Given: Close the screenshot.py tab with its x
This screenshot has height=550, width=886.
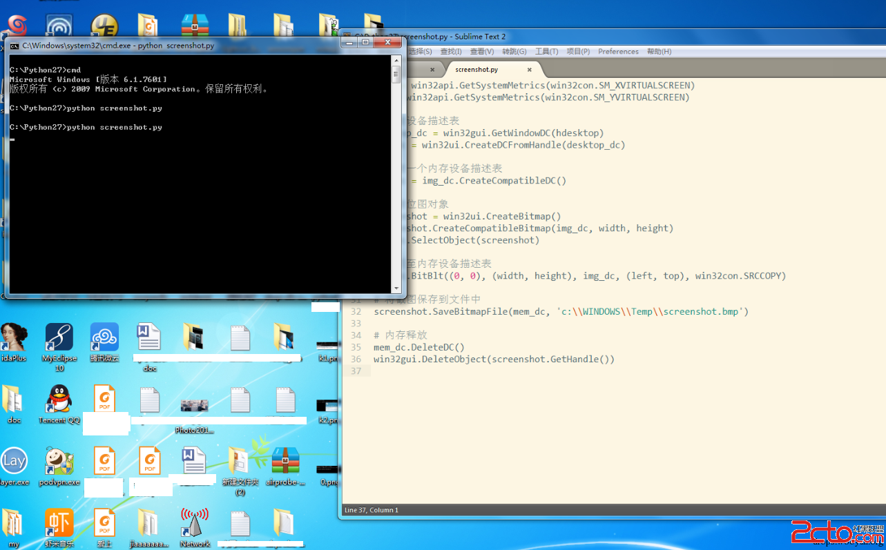Looking at the screenshot, I should pos(529,69).
